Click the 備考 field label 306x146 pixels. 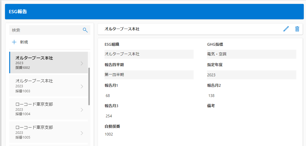[x=211, y=106]
